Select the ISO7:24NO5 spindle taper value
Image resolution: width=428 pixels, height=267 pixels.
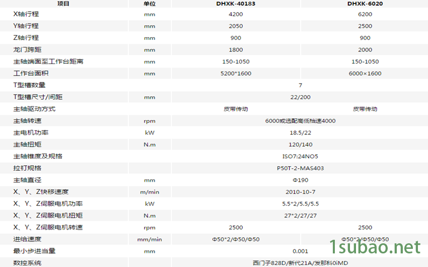[x=300, y=156]
